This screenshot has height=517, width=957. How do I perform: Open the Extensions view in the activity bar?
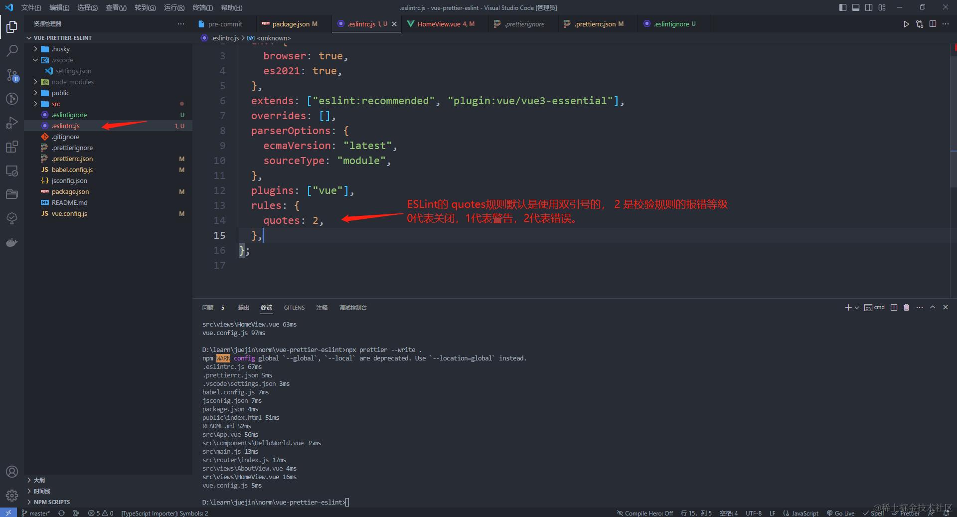12,147
